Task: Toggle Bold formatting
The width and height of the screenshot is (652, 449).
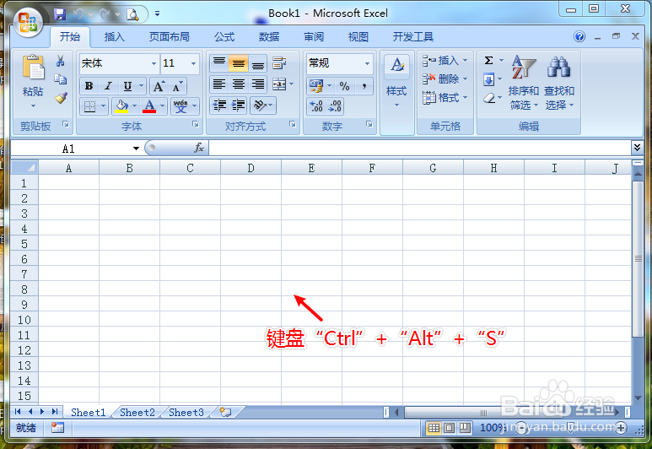Action: click(89, 86)
